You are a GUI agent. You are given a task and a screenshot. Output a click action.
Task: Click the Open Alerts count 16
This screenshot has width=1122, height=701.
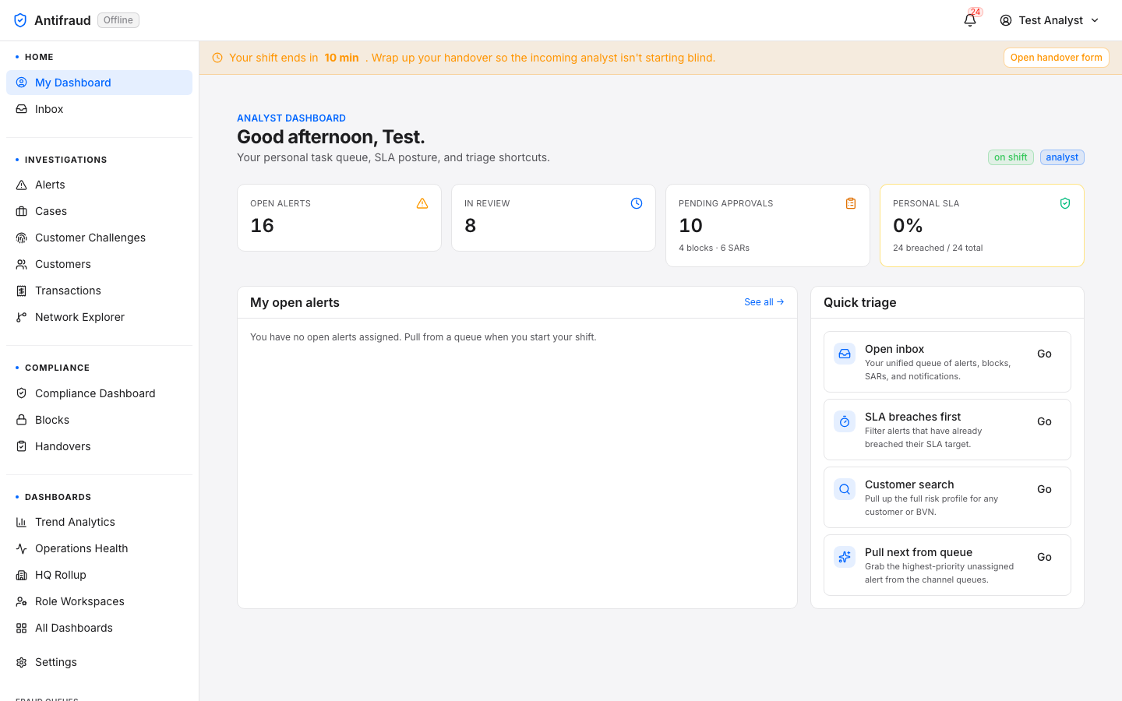262,226
